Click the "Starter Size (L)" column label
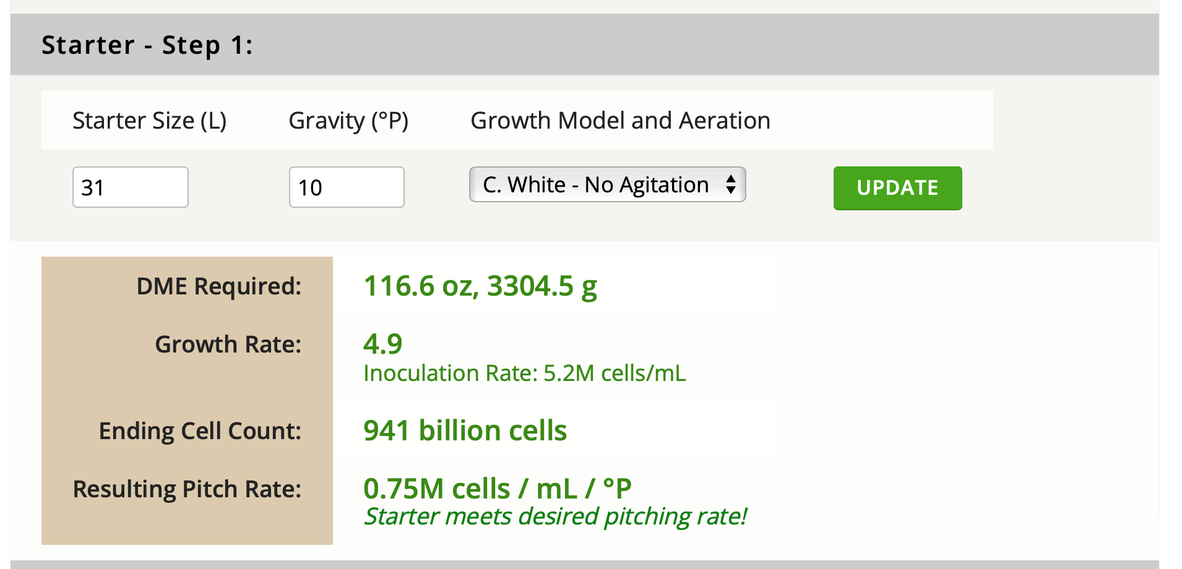 point(149,121)
